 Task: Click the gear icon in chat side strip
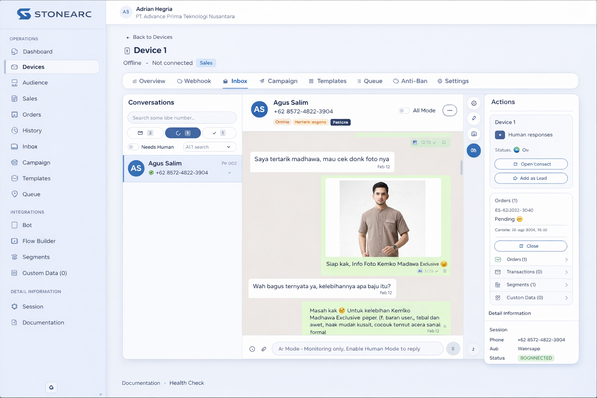point(474,103)
